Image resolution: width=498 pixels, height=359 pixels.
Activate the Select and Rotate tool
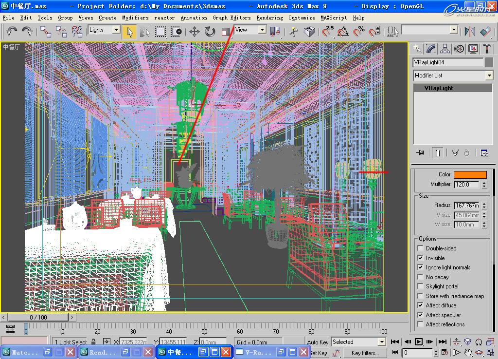tap(210, 32)
